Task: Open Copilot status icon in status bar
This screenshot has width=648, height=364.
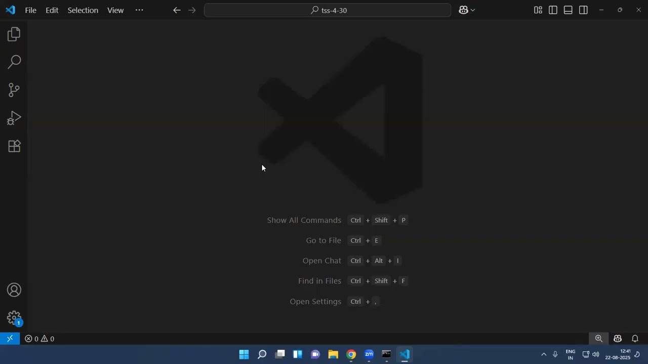Action: (618, 339)
